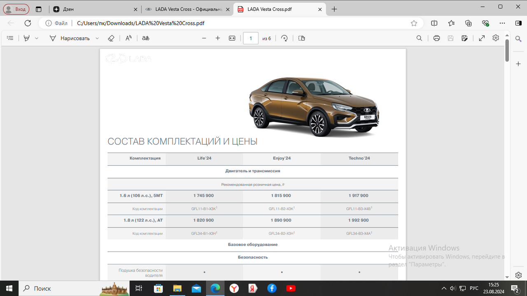
Task: Toggle the fit to width button
Action: pos(232,38)
